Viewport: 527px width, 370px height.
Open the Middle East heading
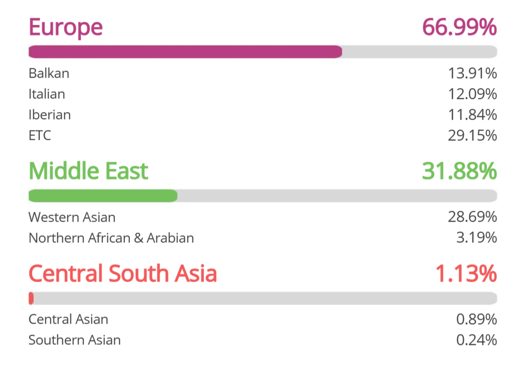pos(88,171)
